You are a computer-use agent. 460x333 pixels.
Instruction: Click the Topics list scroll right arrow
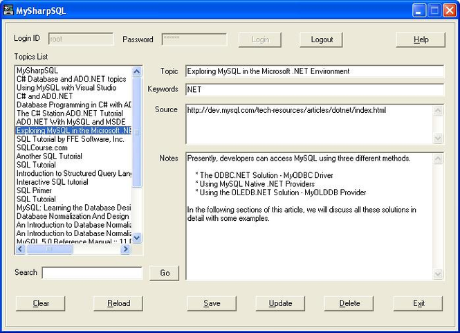126,249
